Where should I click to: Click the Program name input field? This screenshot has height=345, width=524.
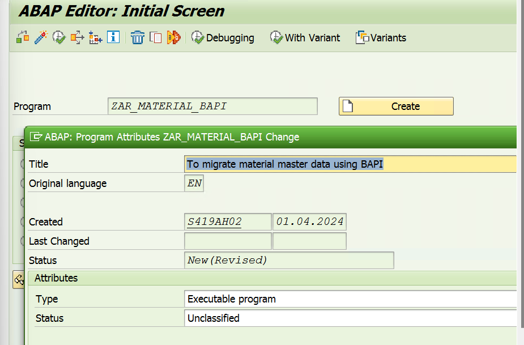tap(212, 107)
